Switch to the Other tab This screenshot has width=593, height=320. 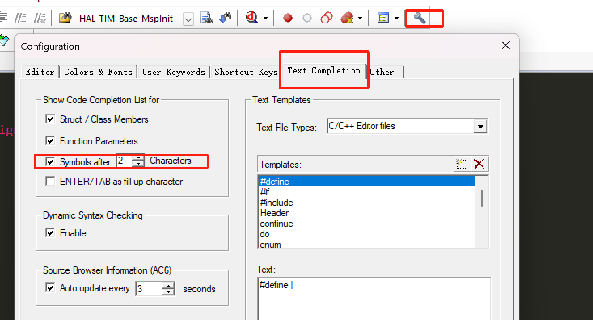coord(382,72)
